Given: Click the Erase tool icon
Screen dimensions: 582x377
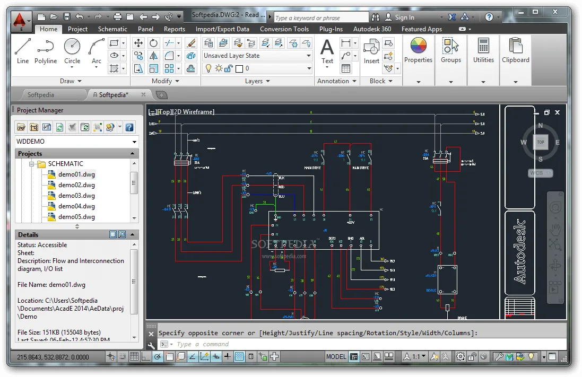Looking at the screenshot, I should (x=191, y=43).
